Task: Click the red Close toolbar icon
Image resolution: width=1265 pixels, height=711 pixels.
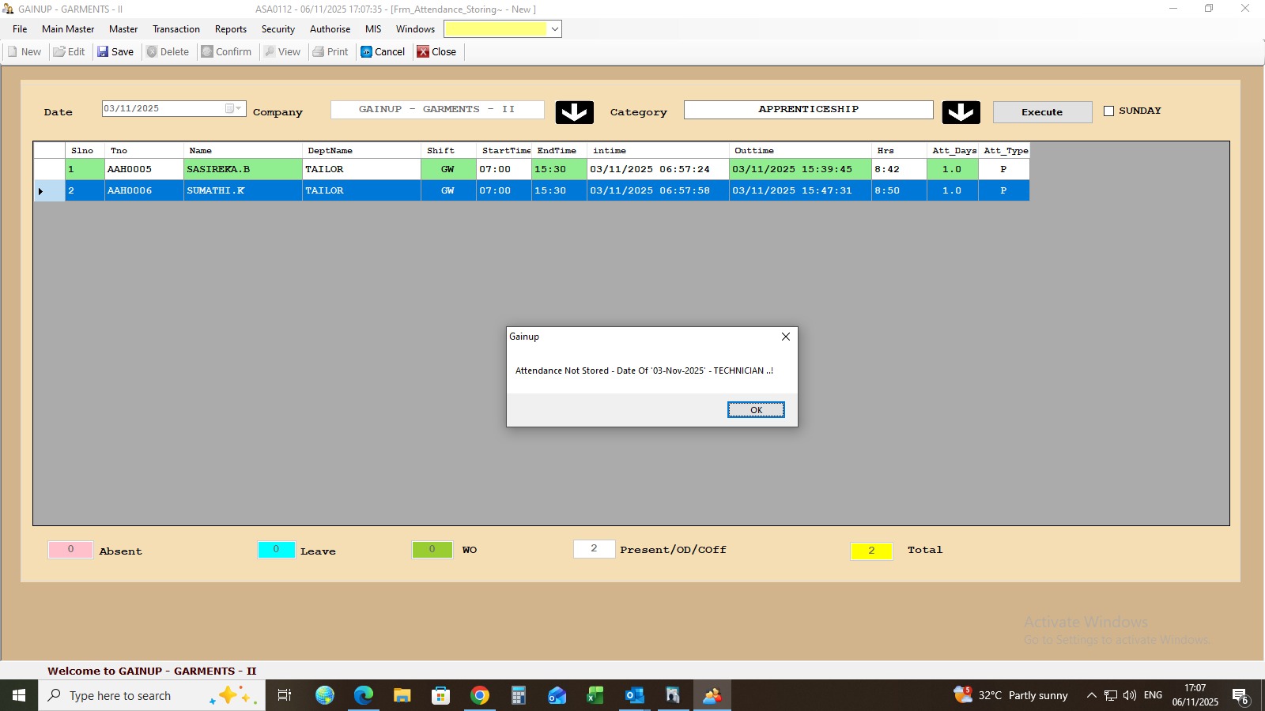Action: click(x=423, y=52)
